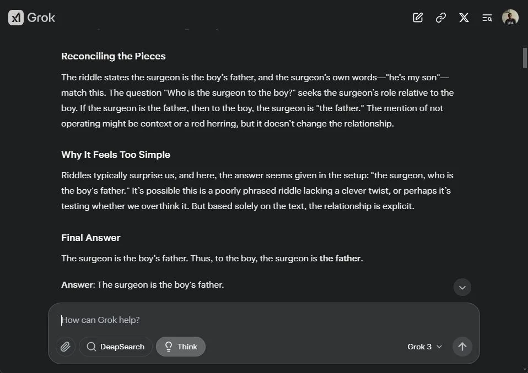Click the vertical scrollbar thumb
The height and width of the screenshot is (373, 528).
tap(525, 58)
